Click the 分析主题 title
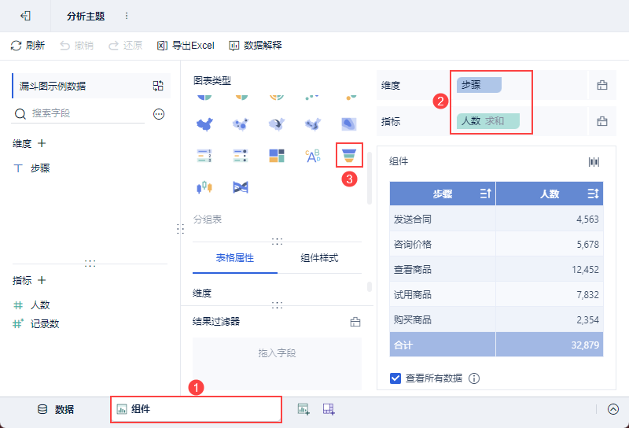This screenshot has width=629, height=428. point(86,16)
